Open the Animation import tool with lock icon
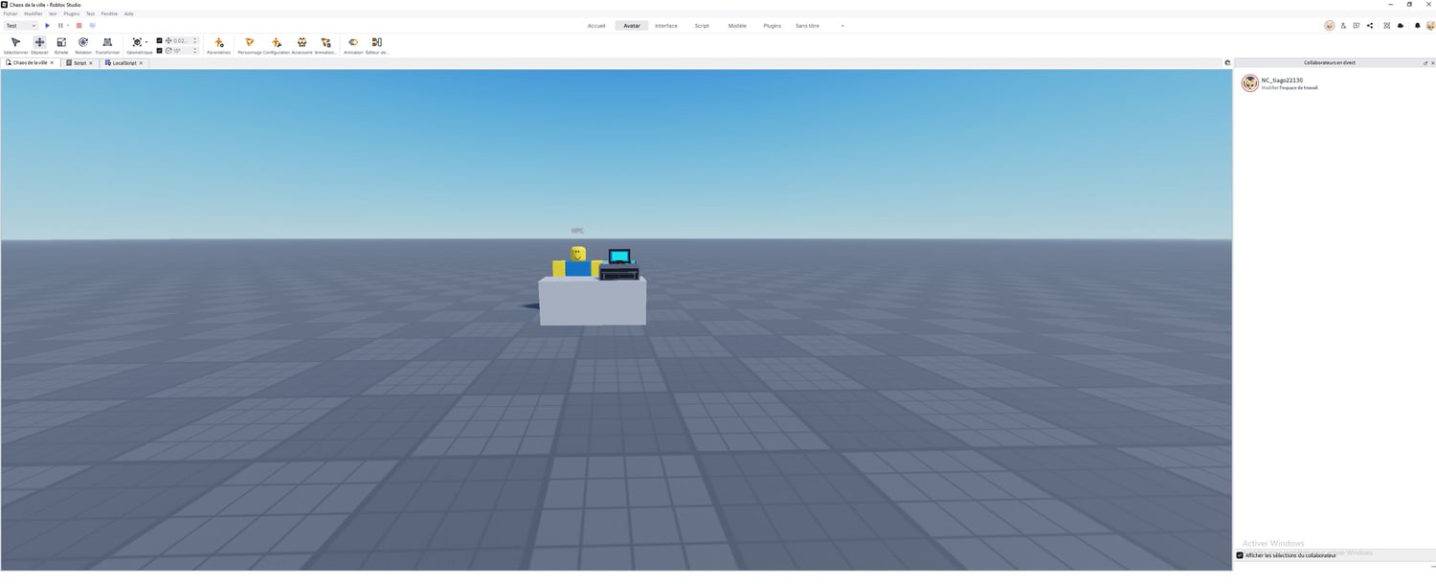This screenshot has width=1436, height=584. tap(325, 45)
